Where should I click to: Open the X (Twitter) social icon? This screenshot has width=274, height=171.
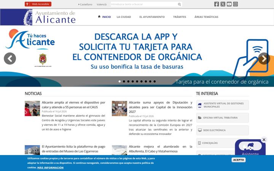pos(223,4)
